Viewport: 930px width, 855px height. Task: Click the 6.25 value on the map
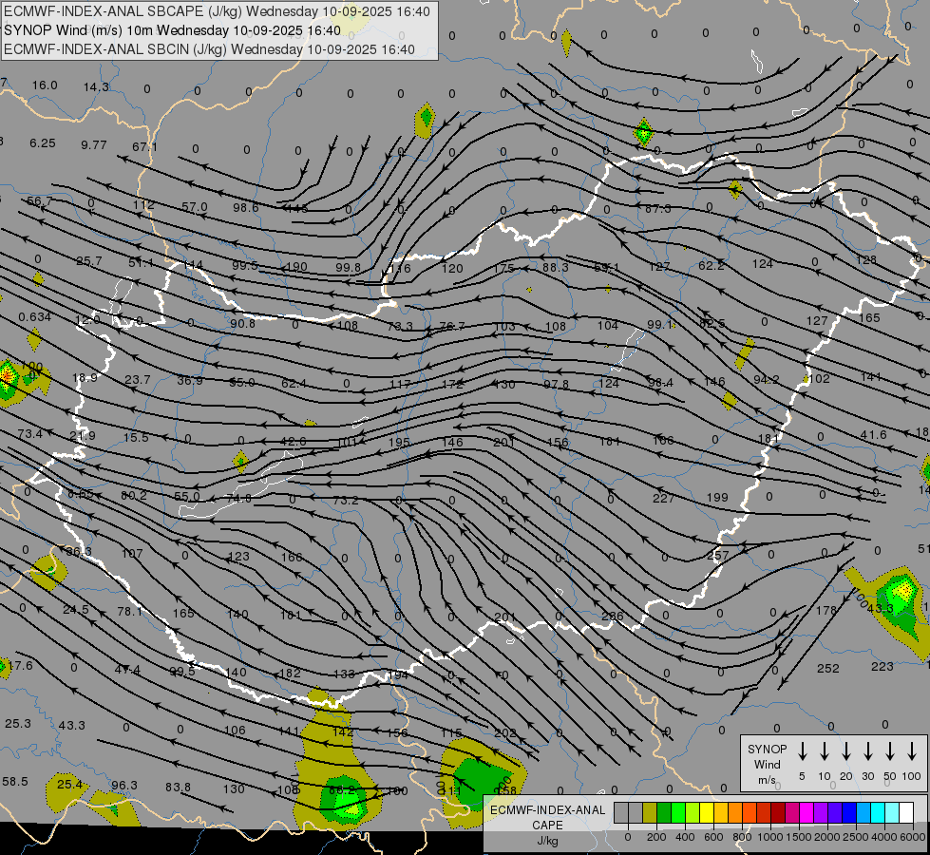[43, 143]
